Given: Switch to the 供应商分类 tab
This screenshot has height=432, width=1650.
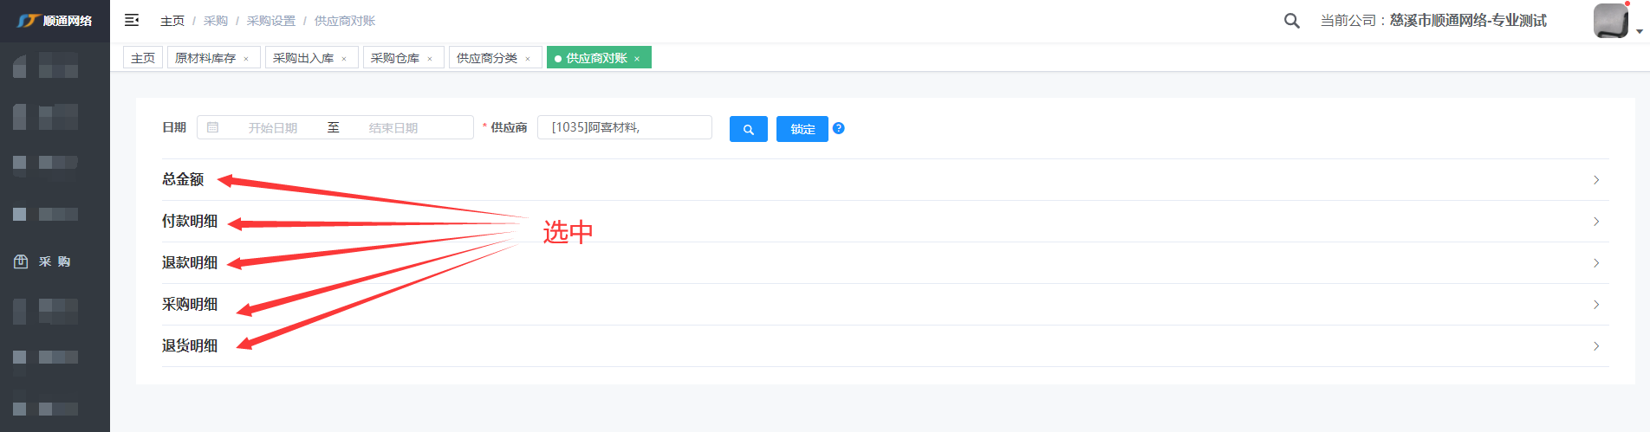Looking at the screenshot, I should (486, 58).
